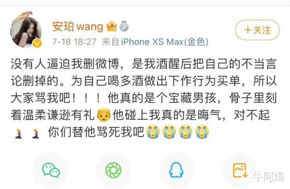This screenshot has width=290, height=189.
Task: Share the post to WeChat chat
Action: pyautogui.click(x=51, y=170)
